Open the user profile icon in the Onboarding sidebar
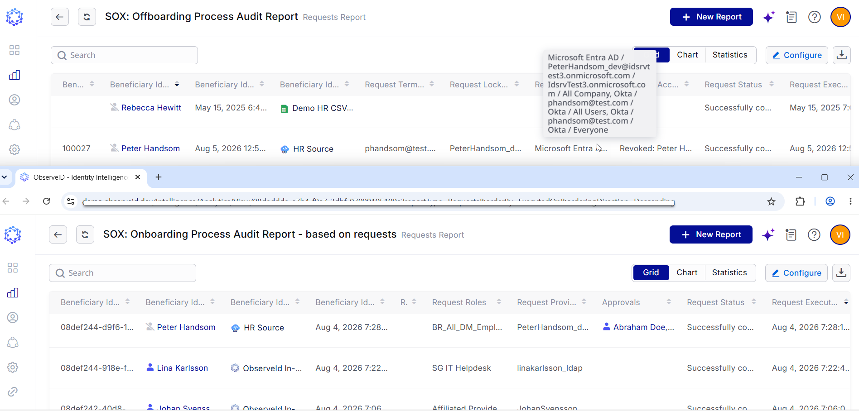Image resolution: width=859 pixels, height=411 pixels. [x=13, y=318]
